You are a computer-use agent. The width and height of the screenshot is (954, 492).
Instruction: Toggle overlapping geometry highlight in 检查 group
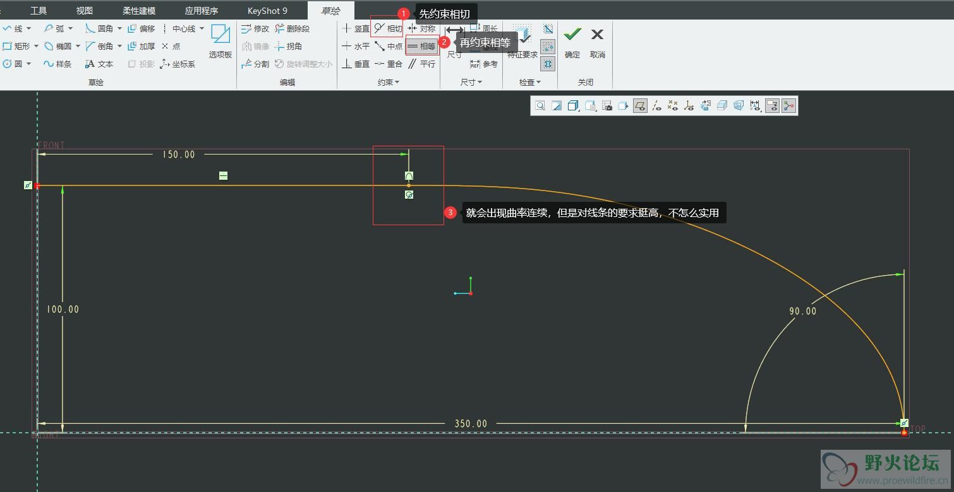[548, 29]
